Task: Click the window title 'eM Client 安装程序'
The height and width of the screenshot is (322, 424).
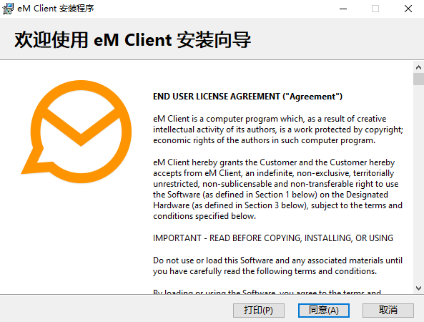Action: [x=56, y=9]
